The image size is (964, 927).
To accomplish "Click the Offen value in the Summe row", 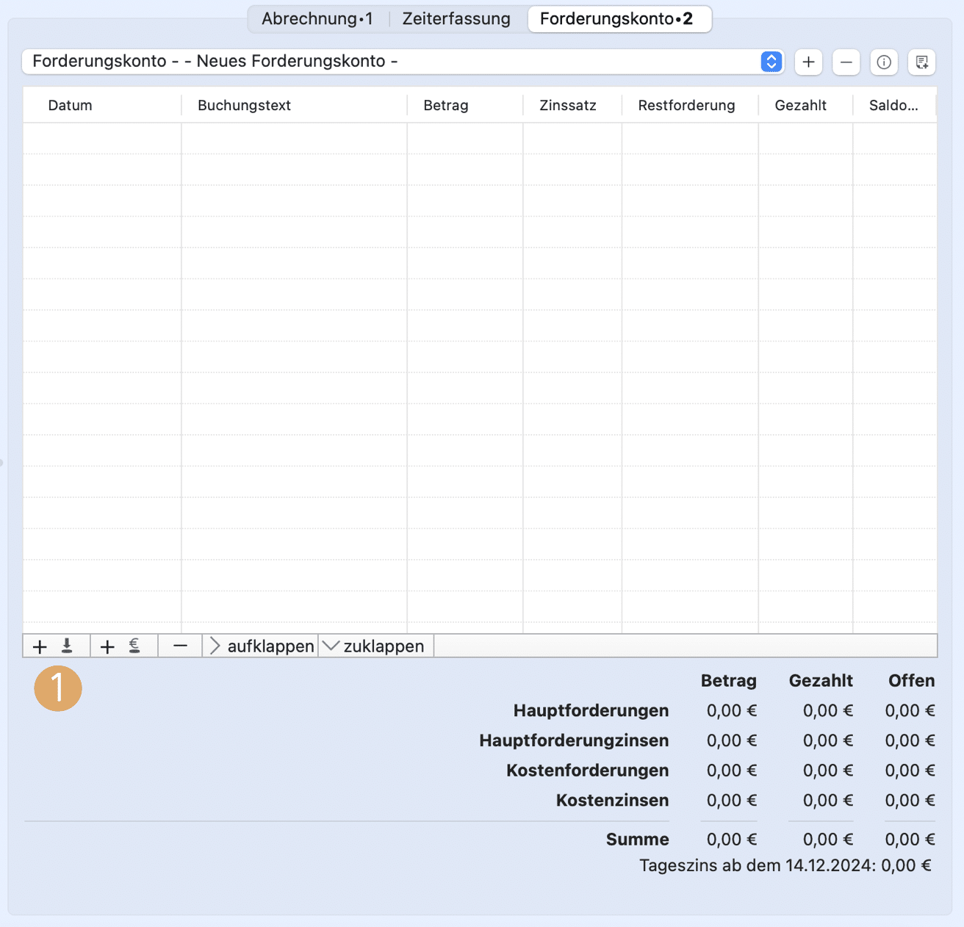I will 910,840.
